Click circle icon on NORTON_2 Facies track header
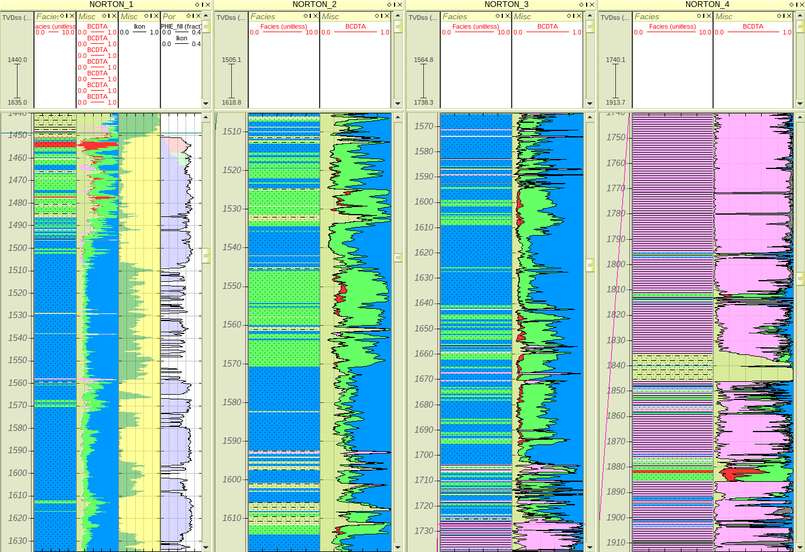The width and height of the screenshot is (805, 552). (x=306, y=16)
